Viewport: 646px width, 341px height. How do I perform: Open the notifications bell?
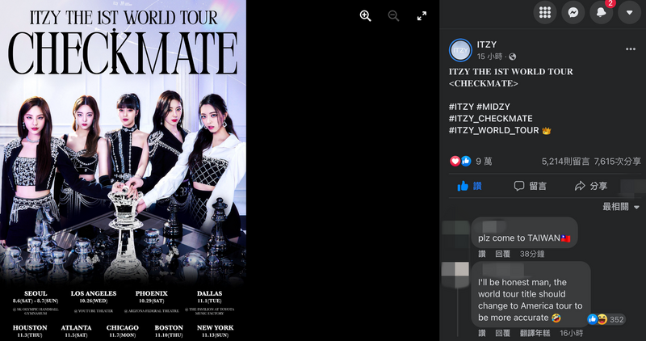[x=601, y=12]
